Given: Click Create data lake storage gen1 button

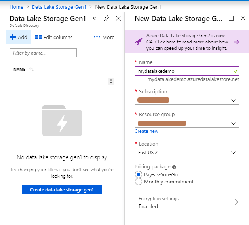Looking at the screenshot, I should click(62, 189).
